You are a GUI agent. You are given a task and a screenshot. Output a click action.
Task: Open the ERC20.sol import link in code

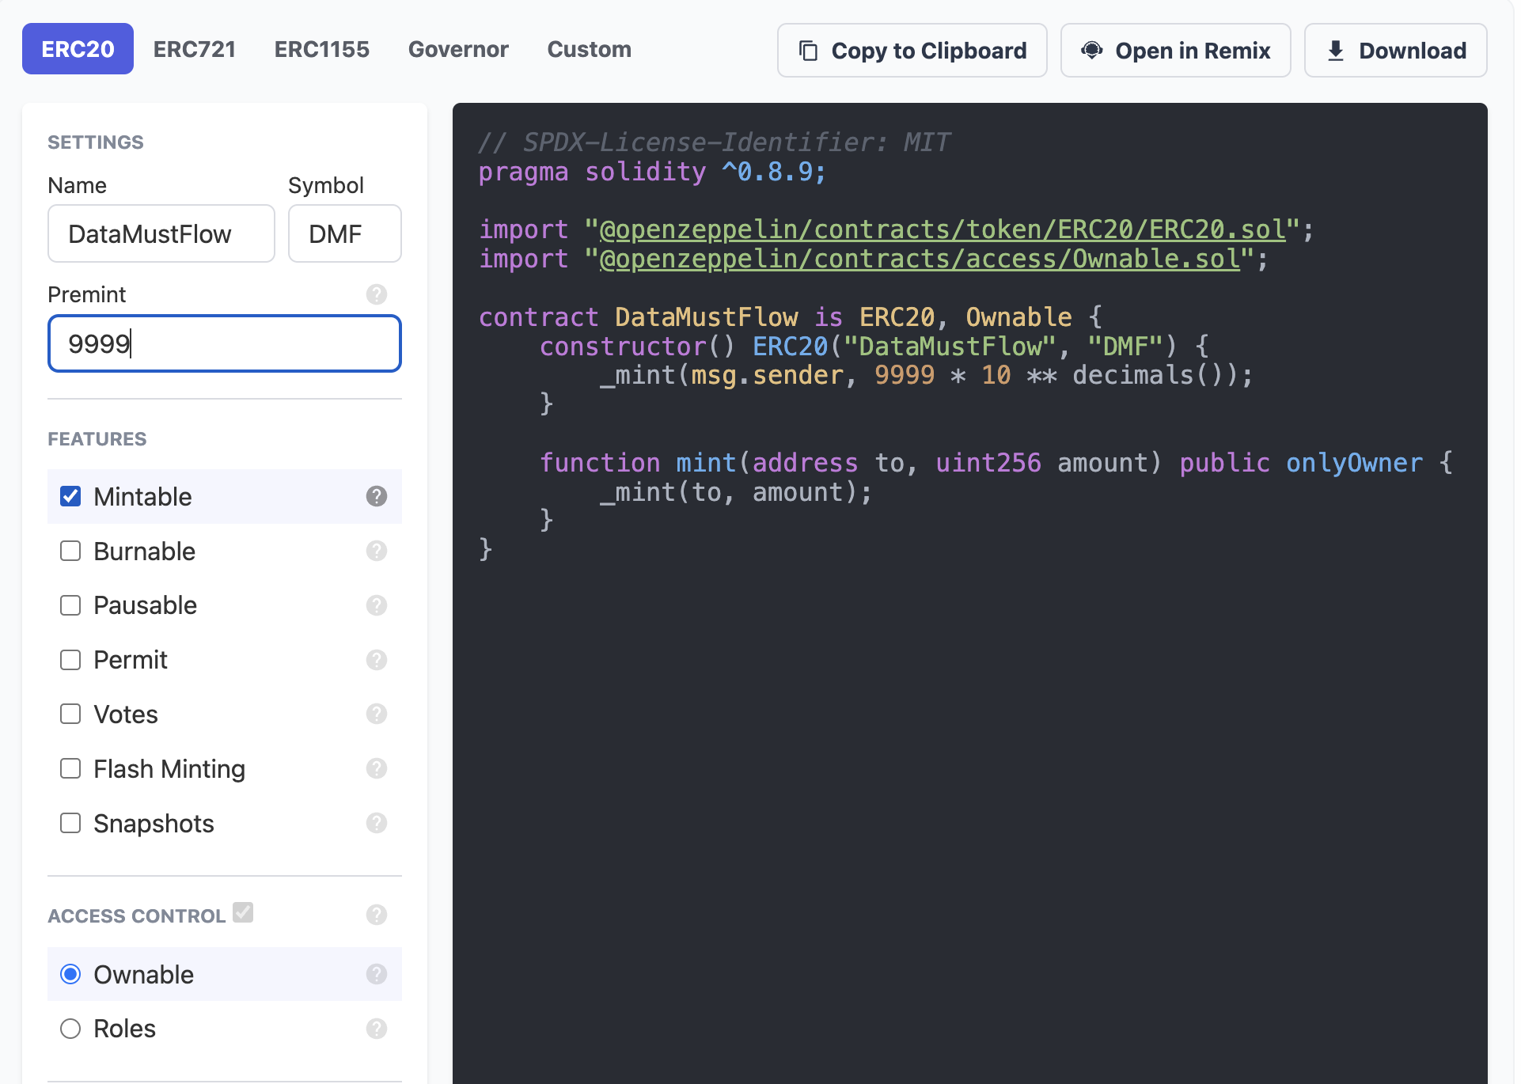pyautogui.click(x=941, y=229)
